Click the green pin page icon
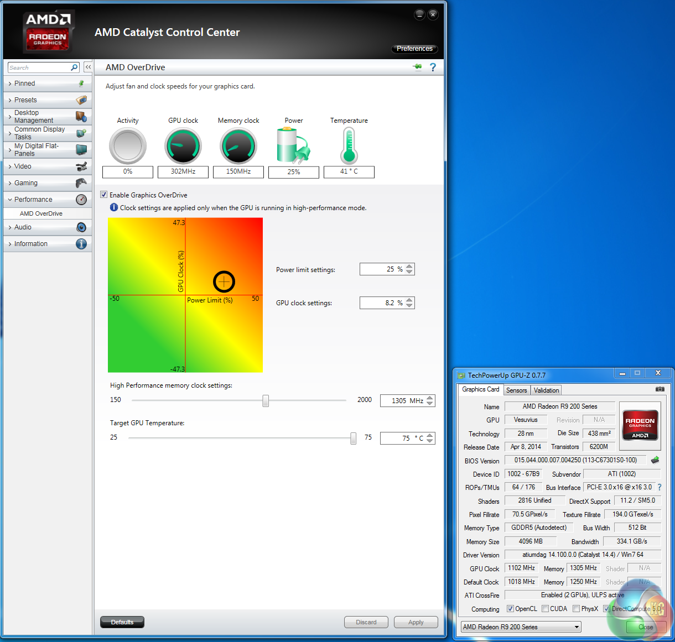Viewport: 675px width, 642px height. pos(417,67)
